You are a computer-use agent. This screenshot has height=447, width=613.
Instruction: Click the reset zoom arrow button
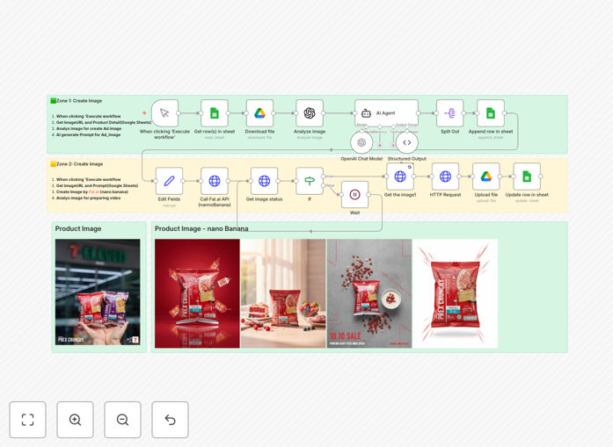pos(170,420)
